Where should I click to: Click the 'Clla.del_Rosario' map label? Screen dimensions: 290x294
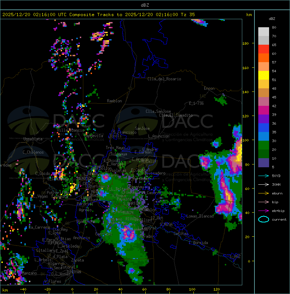click(164, 79)
